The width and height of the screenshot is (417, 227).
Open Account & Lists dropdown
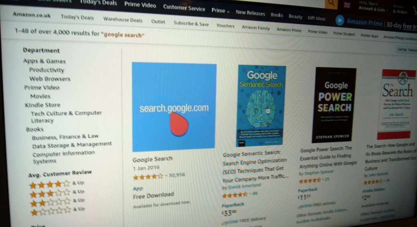tap(373, 9)
